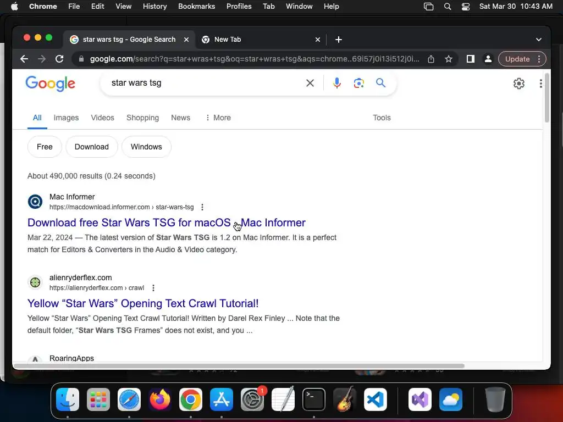Open Yellow Star Wars Opening Text Crawl link

pos(143,303)
